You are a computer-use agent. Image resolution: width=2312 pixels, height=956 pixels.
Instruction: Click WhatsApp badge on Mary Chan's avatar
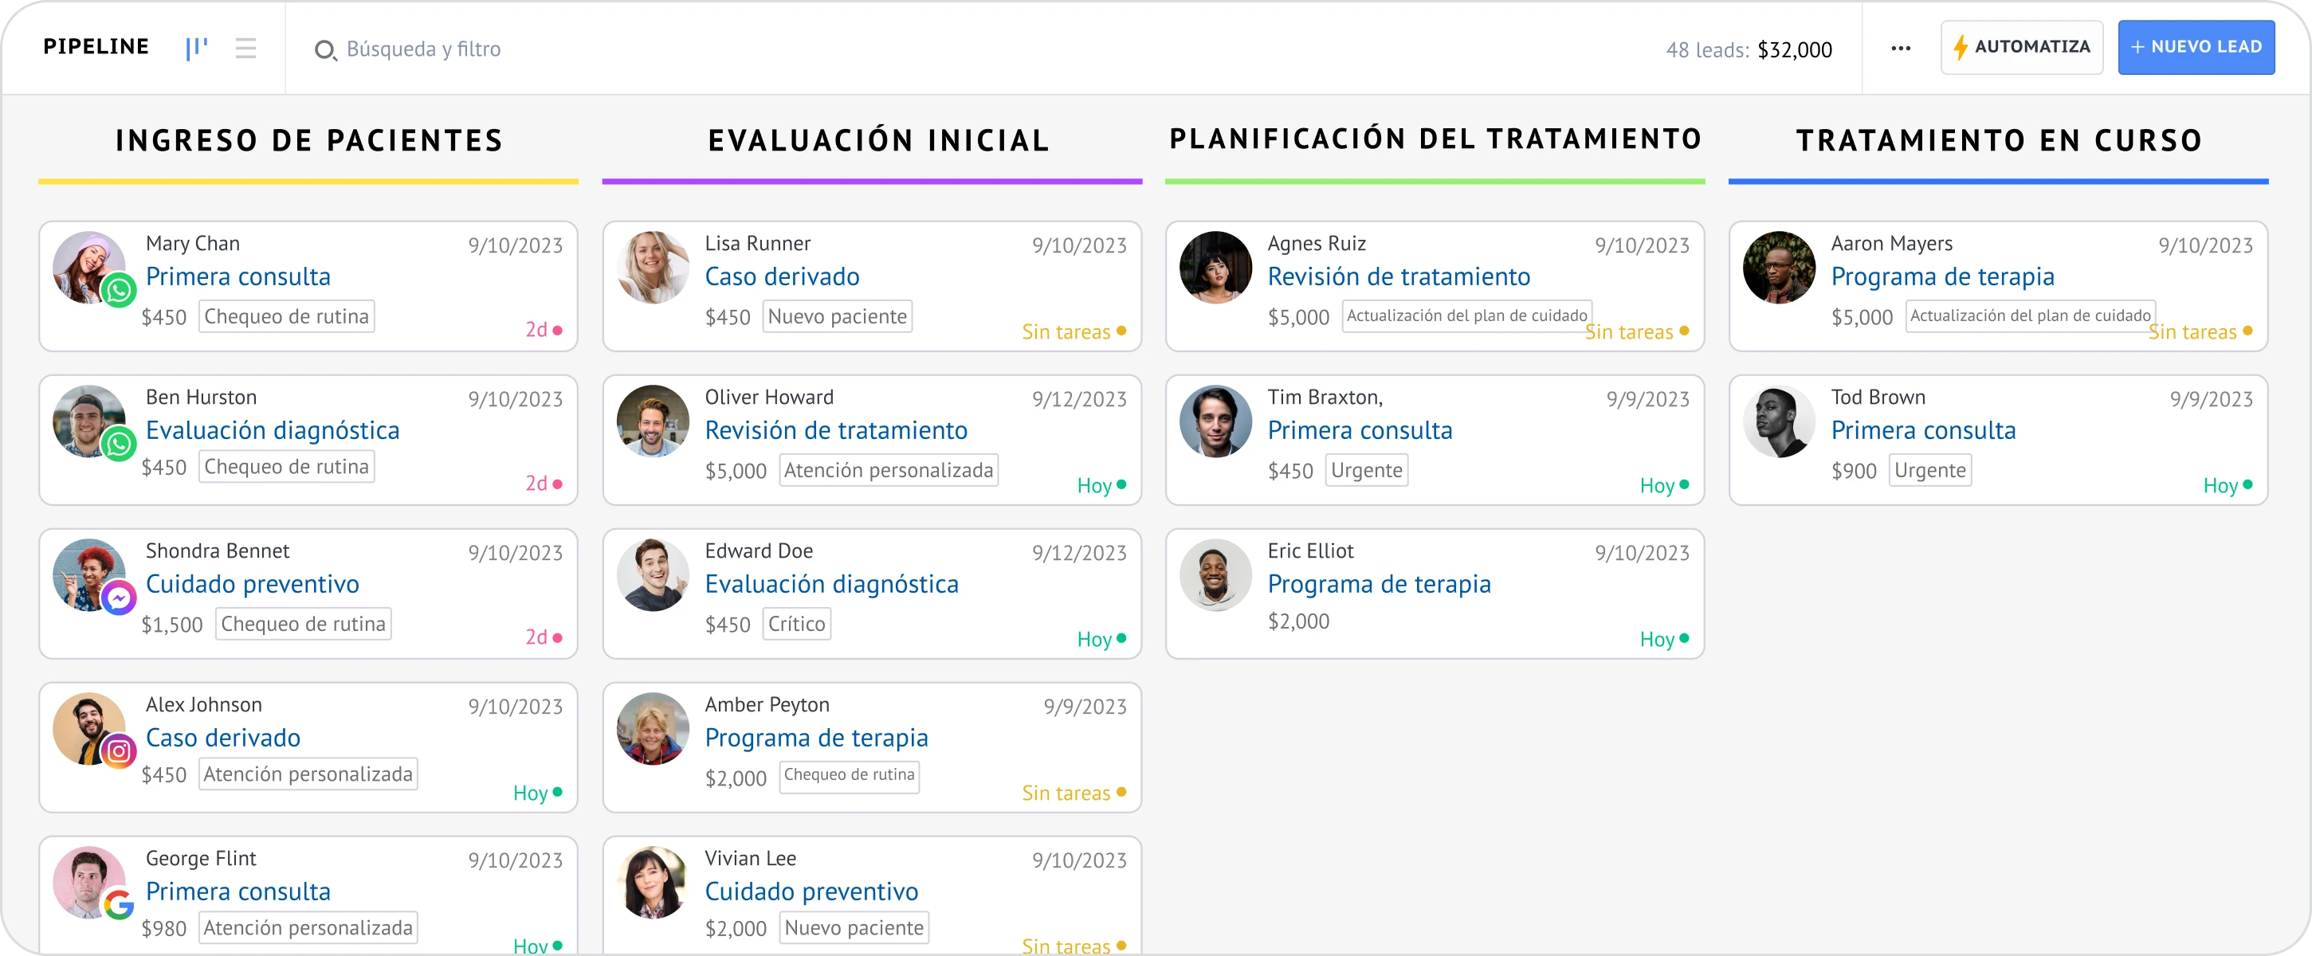pyautogui.click(x=119, y=291)
